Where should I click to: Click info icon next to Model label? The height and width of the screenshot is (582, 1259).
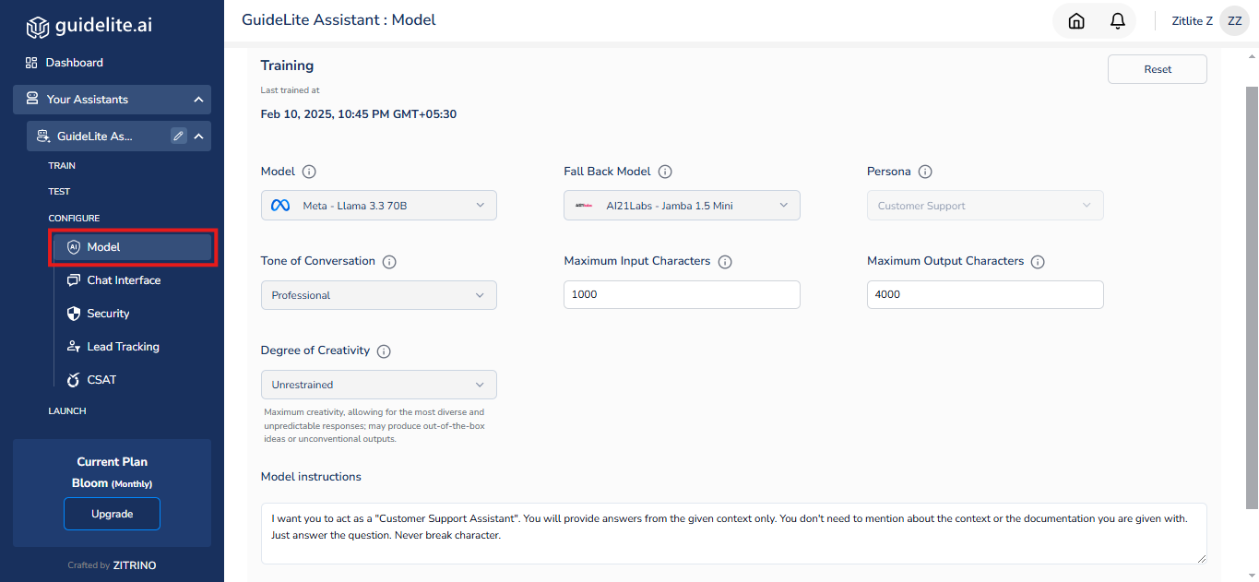click(x=309, y=172)
